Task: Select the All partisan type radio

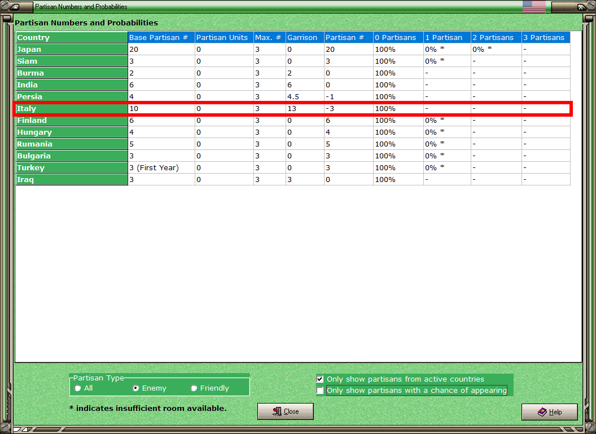Action: coord(77,388)
